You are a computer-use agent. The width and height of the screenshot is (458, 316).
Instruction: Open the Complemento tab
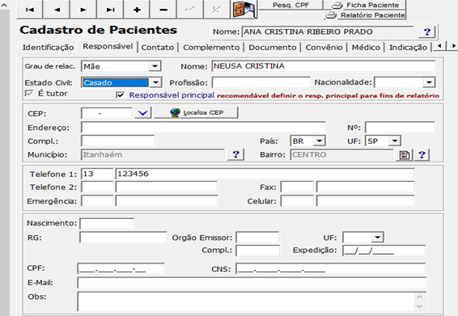(211, 47)
